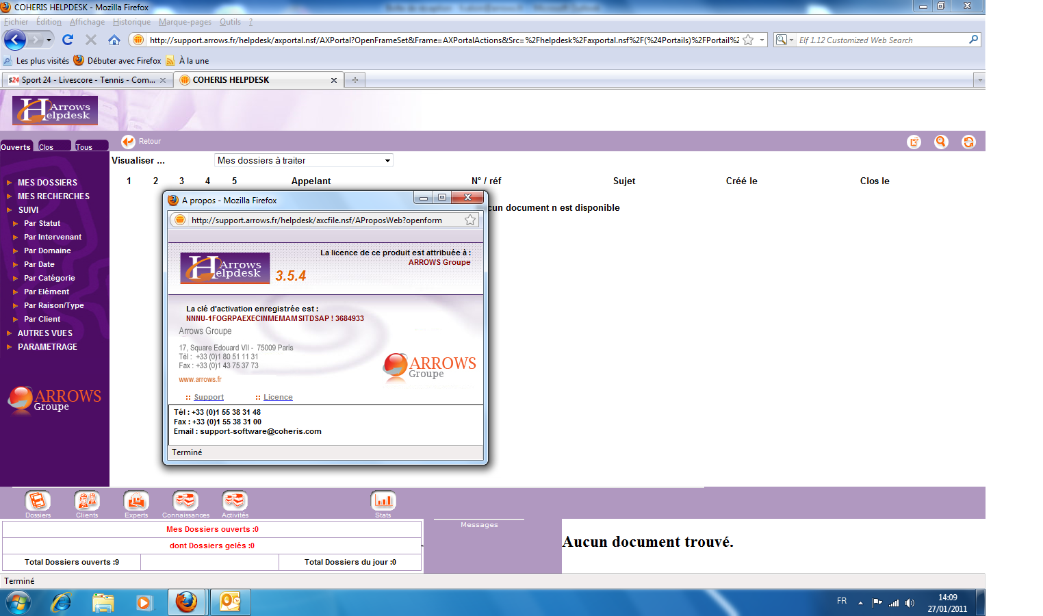Open the Marque-pages menu
Viewport: 1043px width, 616px height.
pos(185,22)
